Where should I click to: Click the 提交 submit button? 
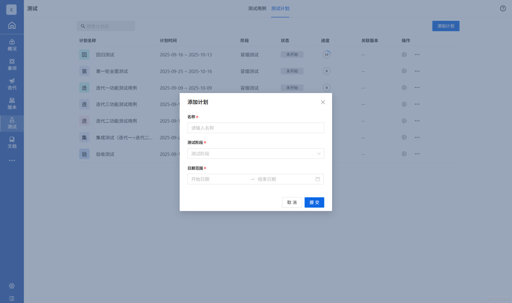tap(314, 202)
